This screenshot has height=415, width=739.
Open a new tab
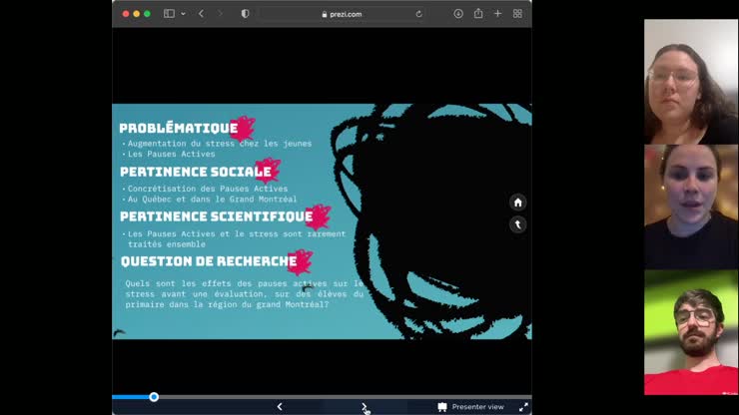click(x=497, y=14)
